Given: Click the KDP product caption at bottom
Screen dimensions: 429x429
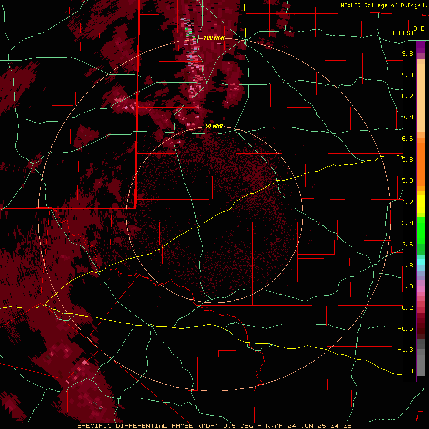Looking at the screenshot, I should tap(214, 426).
